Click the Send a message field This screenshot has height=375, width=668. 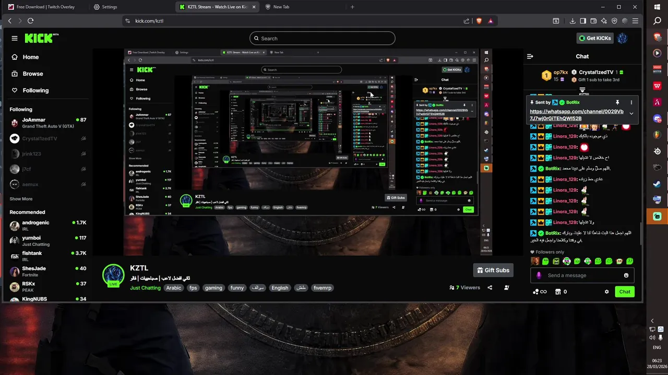(x=582, y=276)
